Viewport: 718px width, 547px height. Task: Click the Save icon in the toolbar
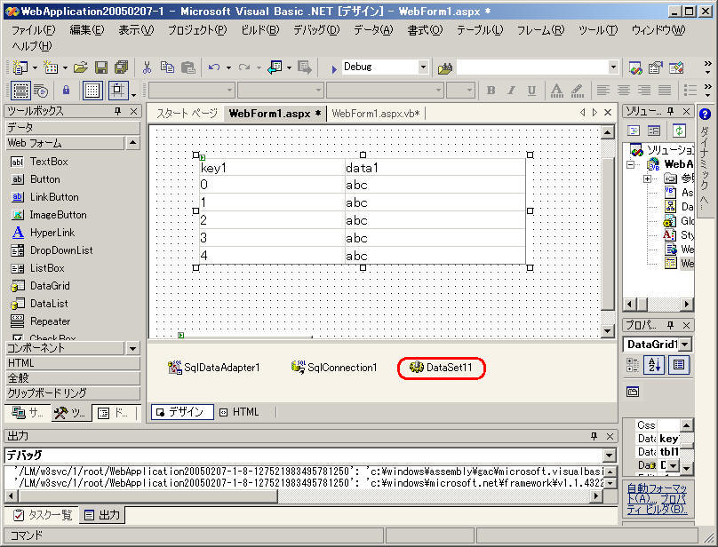[x=101, y=67]
